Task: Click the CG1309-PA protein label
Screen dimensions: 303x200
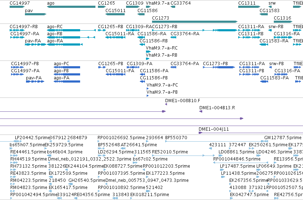Action: 140,63
